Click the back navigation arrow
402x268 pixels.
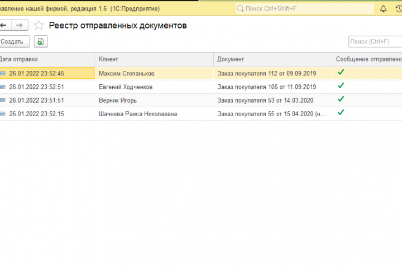4,25
